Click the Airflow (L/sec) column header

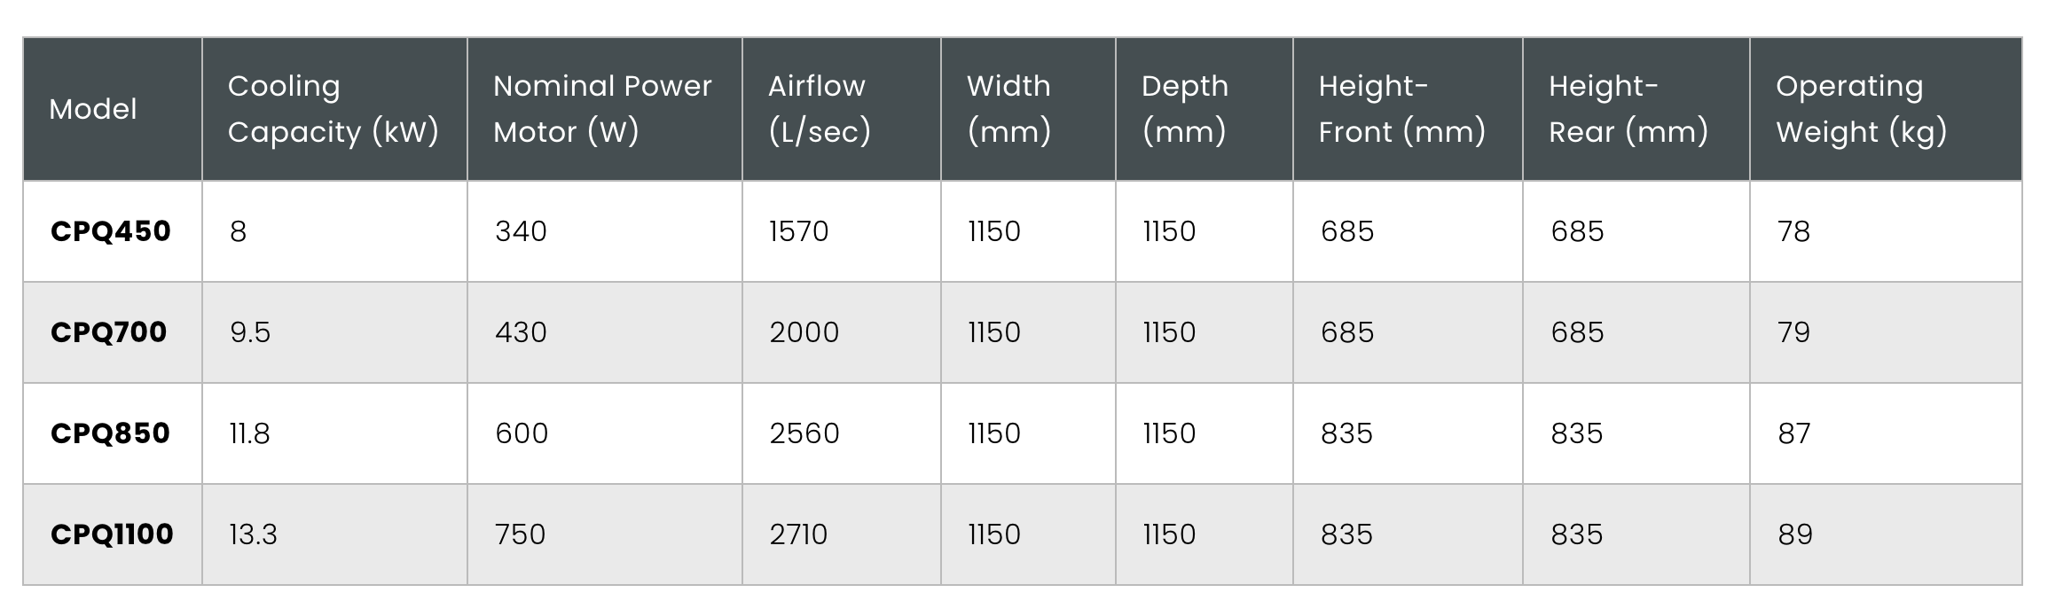819,109
